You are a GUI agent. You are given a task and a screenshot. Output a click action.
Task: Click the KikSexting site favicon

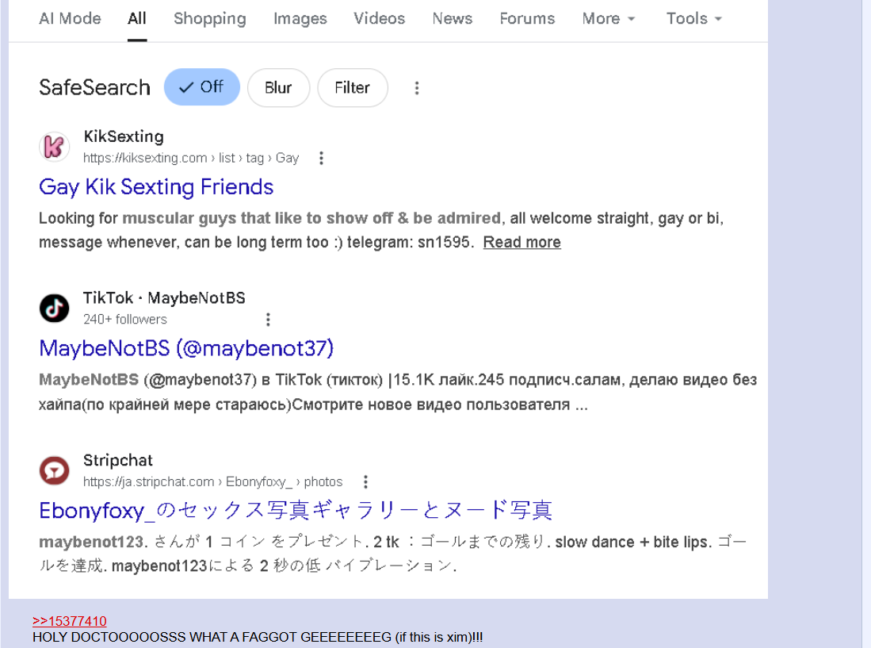click(54, 147)
